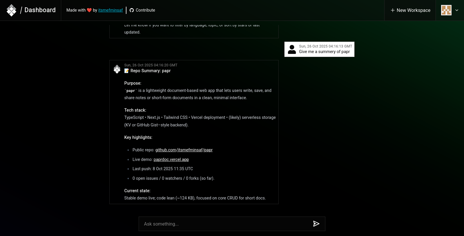Select the 'Give me a summery of papr' message
This screenshot has height=236, width=464.
(324, 52)
